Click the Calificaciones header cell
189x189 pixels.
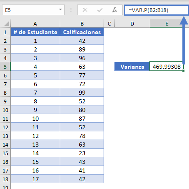point(82,32)
